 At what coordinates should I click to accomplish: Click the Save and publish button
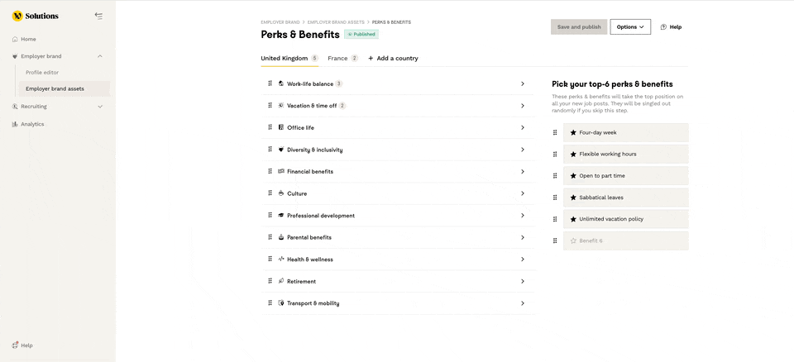point(579,27)
